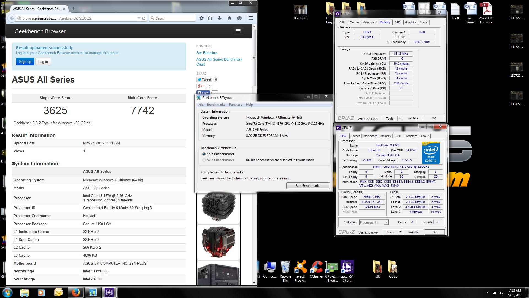Open Graphics tab in lower CPU-Z window

click(411, 136)
